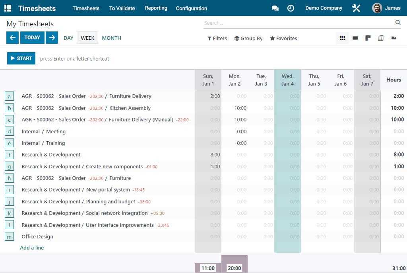Click the Add a line link
407x273 pixels.
point(32,248)
